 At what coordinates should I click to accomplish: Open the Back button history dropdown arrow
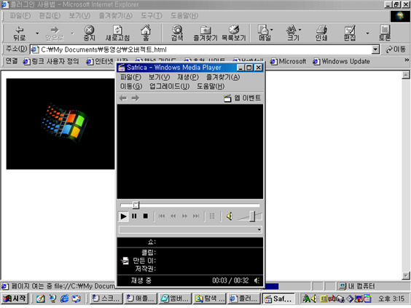(37, 33)
